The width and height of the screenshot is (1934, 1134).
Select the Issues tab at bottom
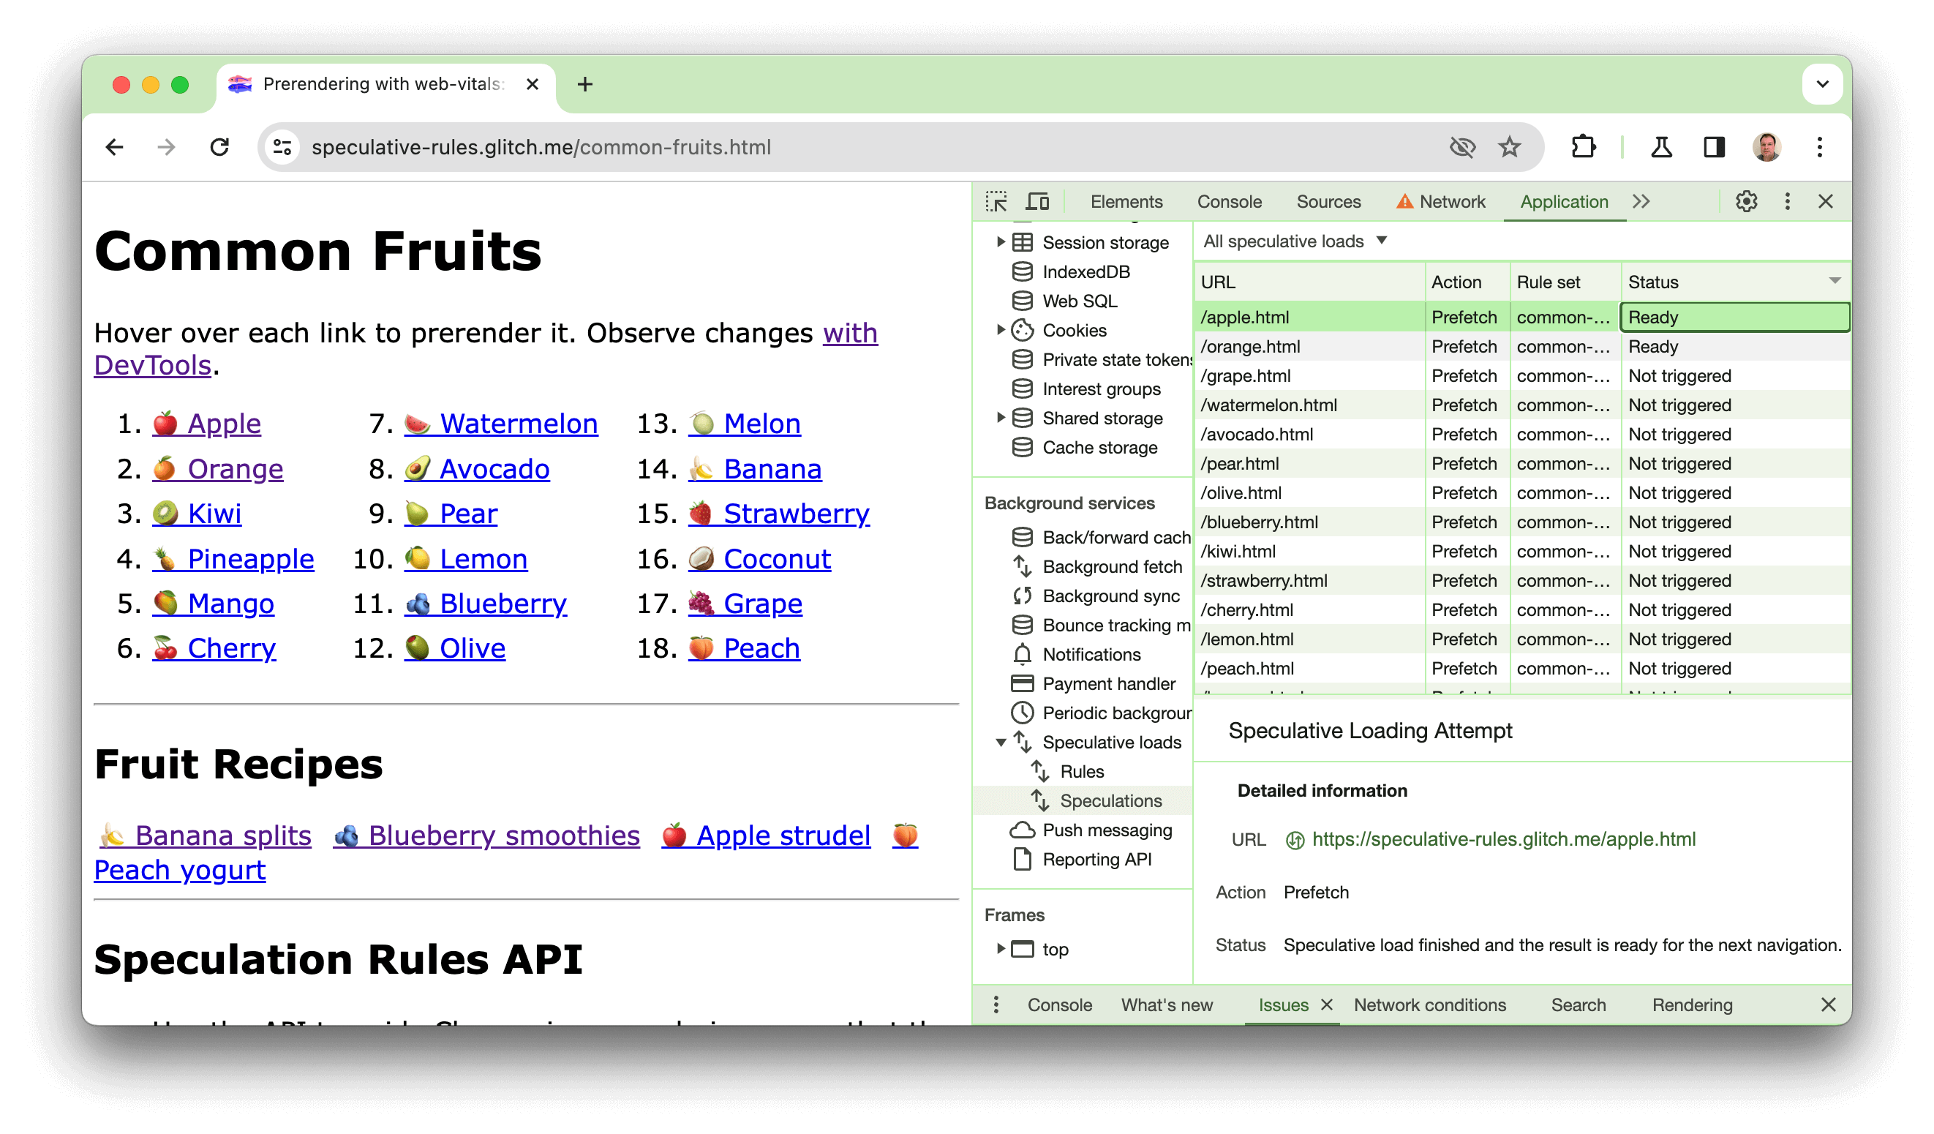point(1284,1005)
